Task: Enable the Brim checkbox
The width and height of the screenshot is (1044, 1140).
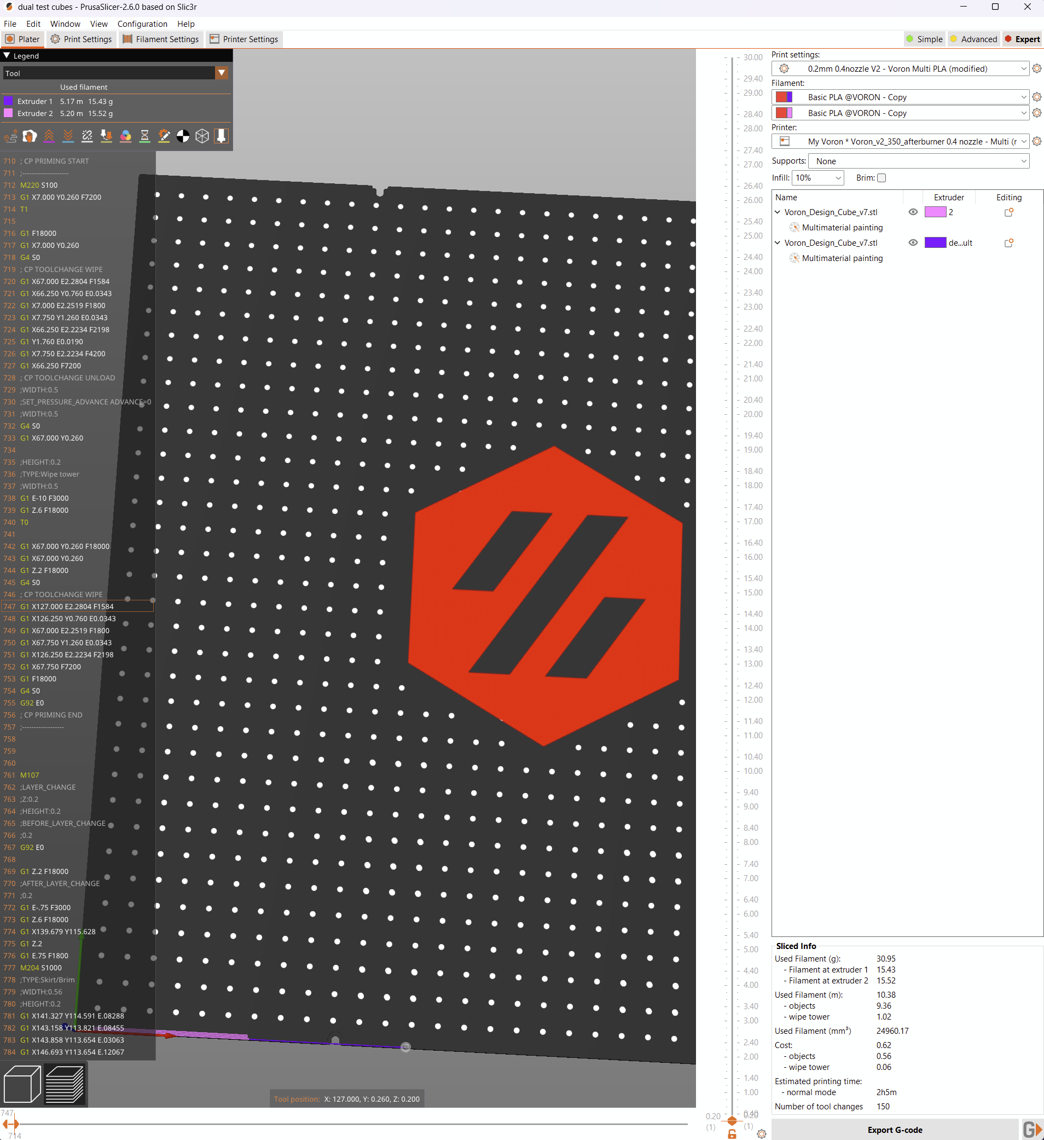Action: pos(881,177)
